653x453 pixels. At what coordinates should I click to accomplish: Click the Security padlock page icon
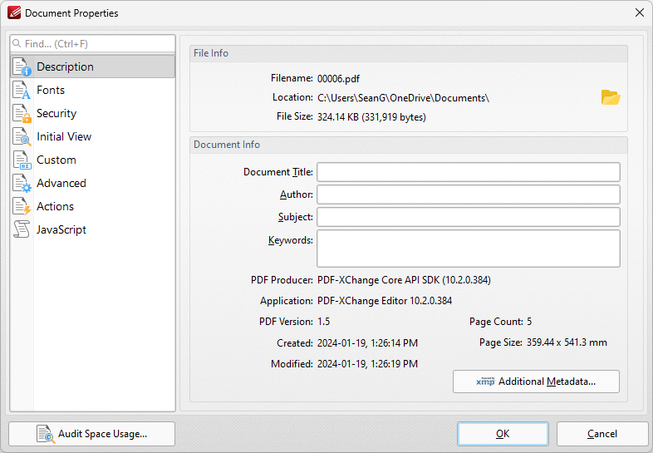[x=22, y=113]
